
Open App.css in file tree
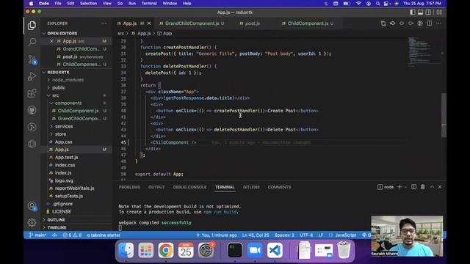[63, 142]
